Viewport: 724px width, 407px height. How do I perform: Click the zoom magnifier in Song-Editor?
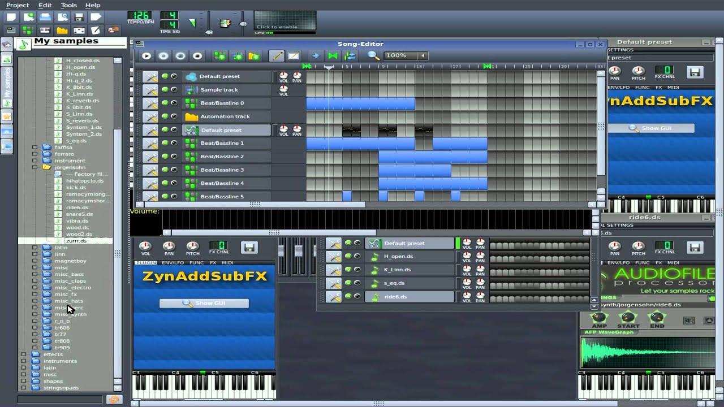click(x=373, y=55)
